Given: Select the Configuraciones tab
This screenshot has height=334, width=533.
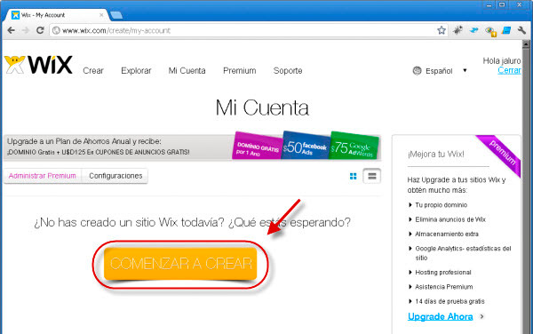Looking at the screenshot, I should coord(115,176).
